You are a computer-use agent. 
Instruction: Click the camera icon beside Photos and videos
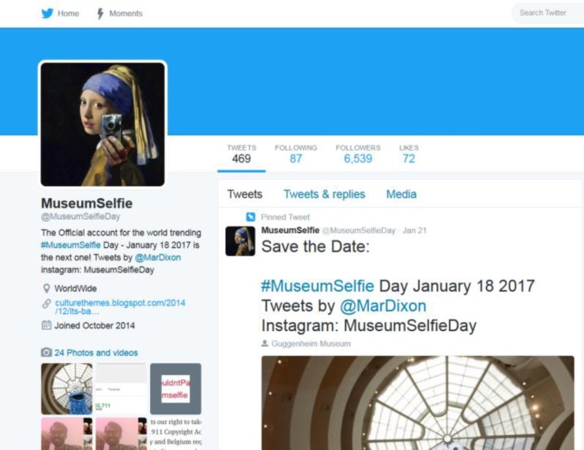(x=47, y=353)
